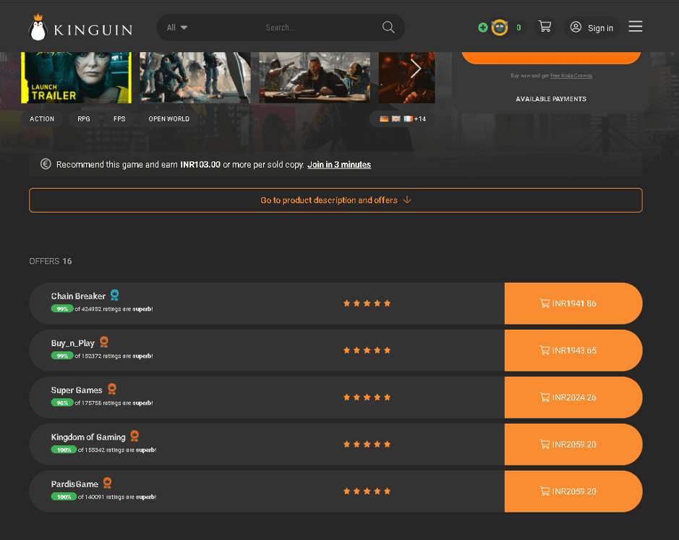The image size is (679, 540).
Task: Click the green 99% badge for Chain Breaker
Action: (62, 309)
